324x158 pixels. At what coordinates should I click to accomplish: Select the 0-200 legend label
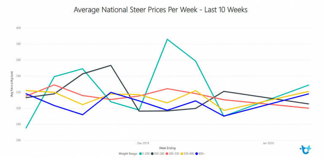(x=146, y=154)
